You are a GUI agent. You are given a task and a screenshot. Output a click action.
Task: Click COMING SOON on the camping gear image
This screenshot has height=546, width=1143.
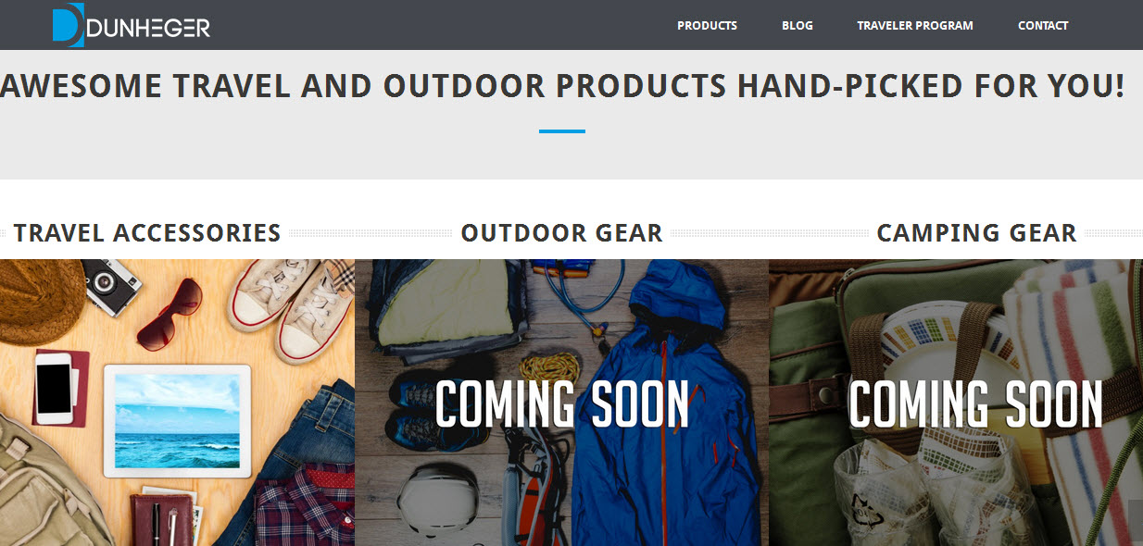click(x=976, y=404)
